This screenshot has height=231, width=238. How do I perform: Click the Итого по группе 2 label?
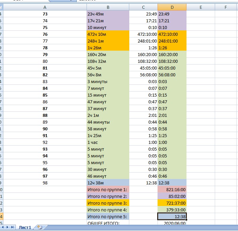click(x=108, y=196)
